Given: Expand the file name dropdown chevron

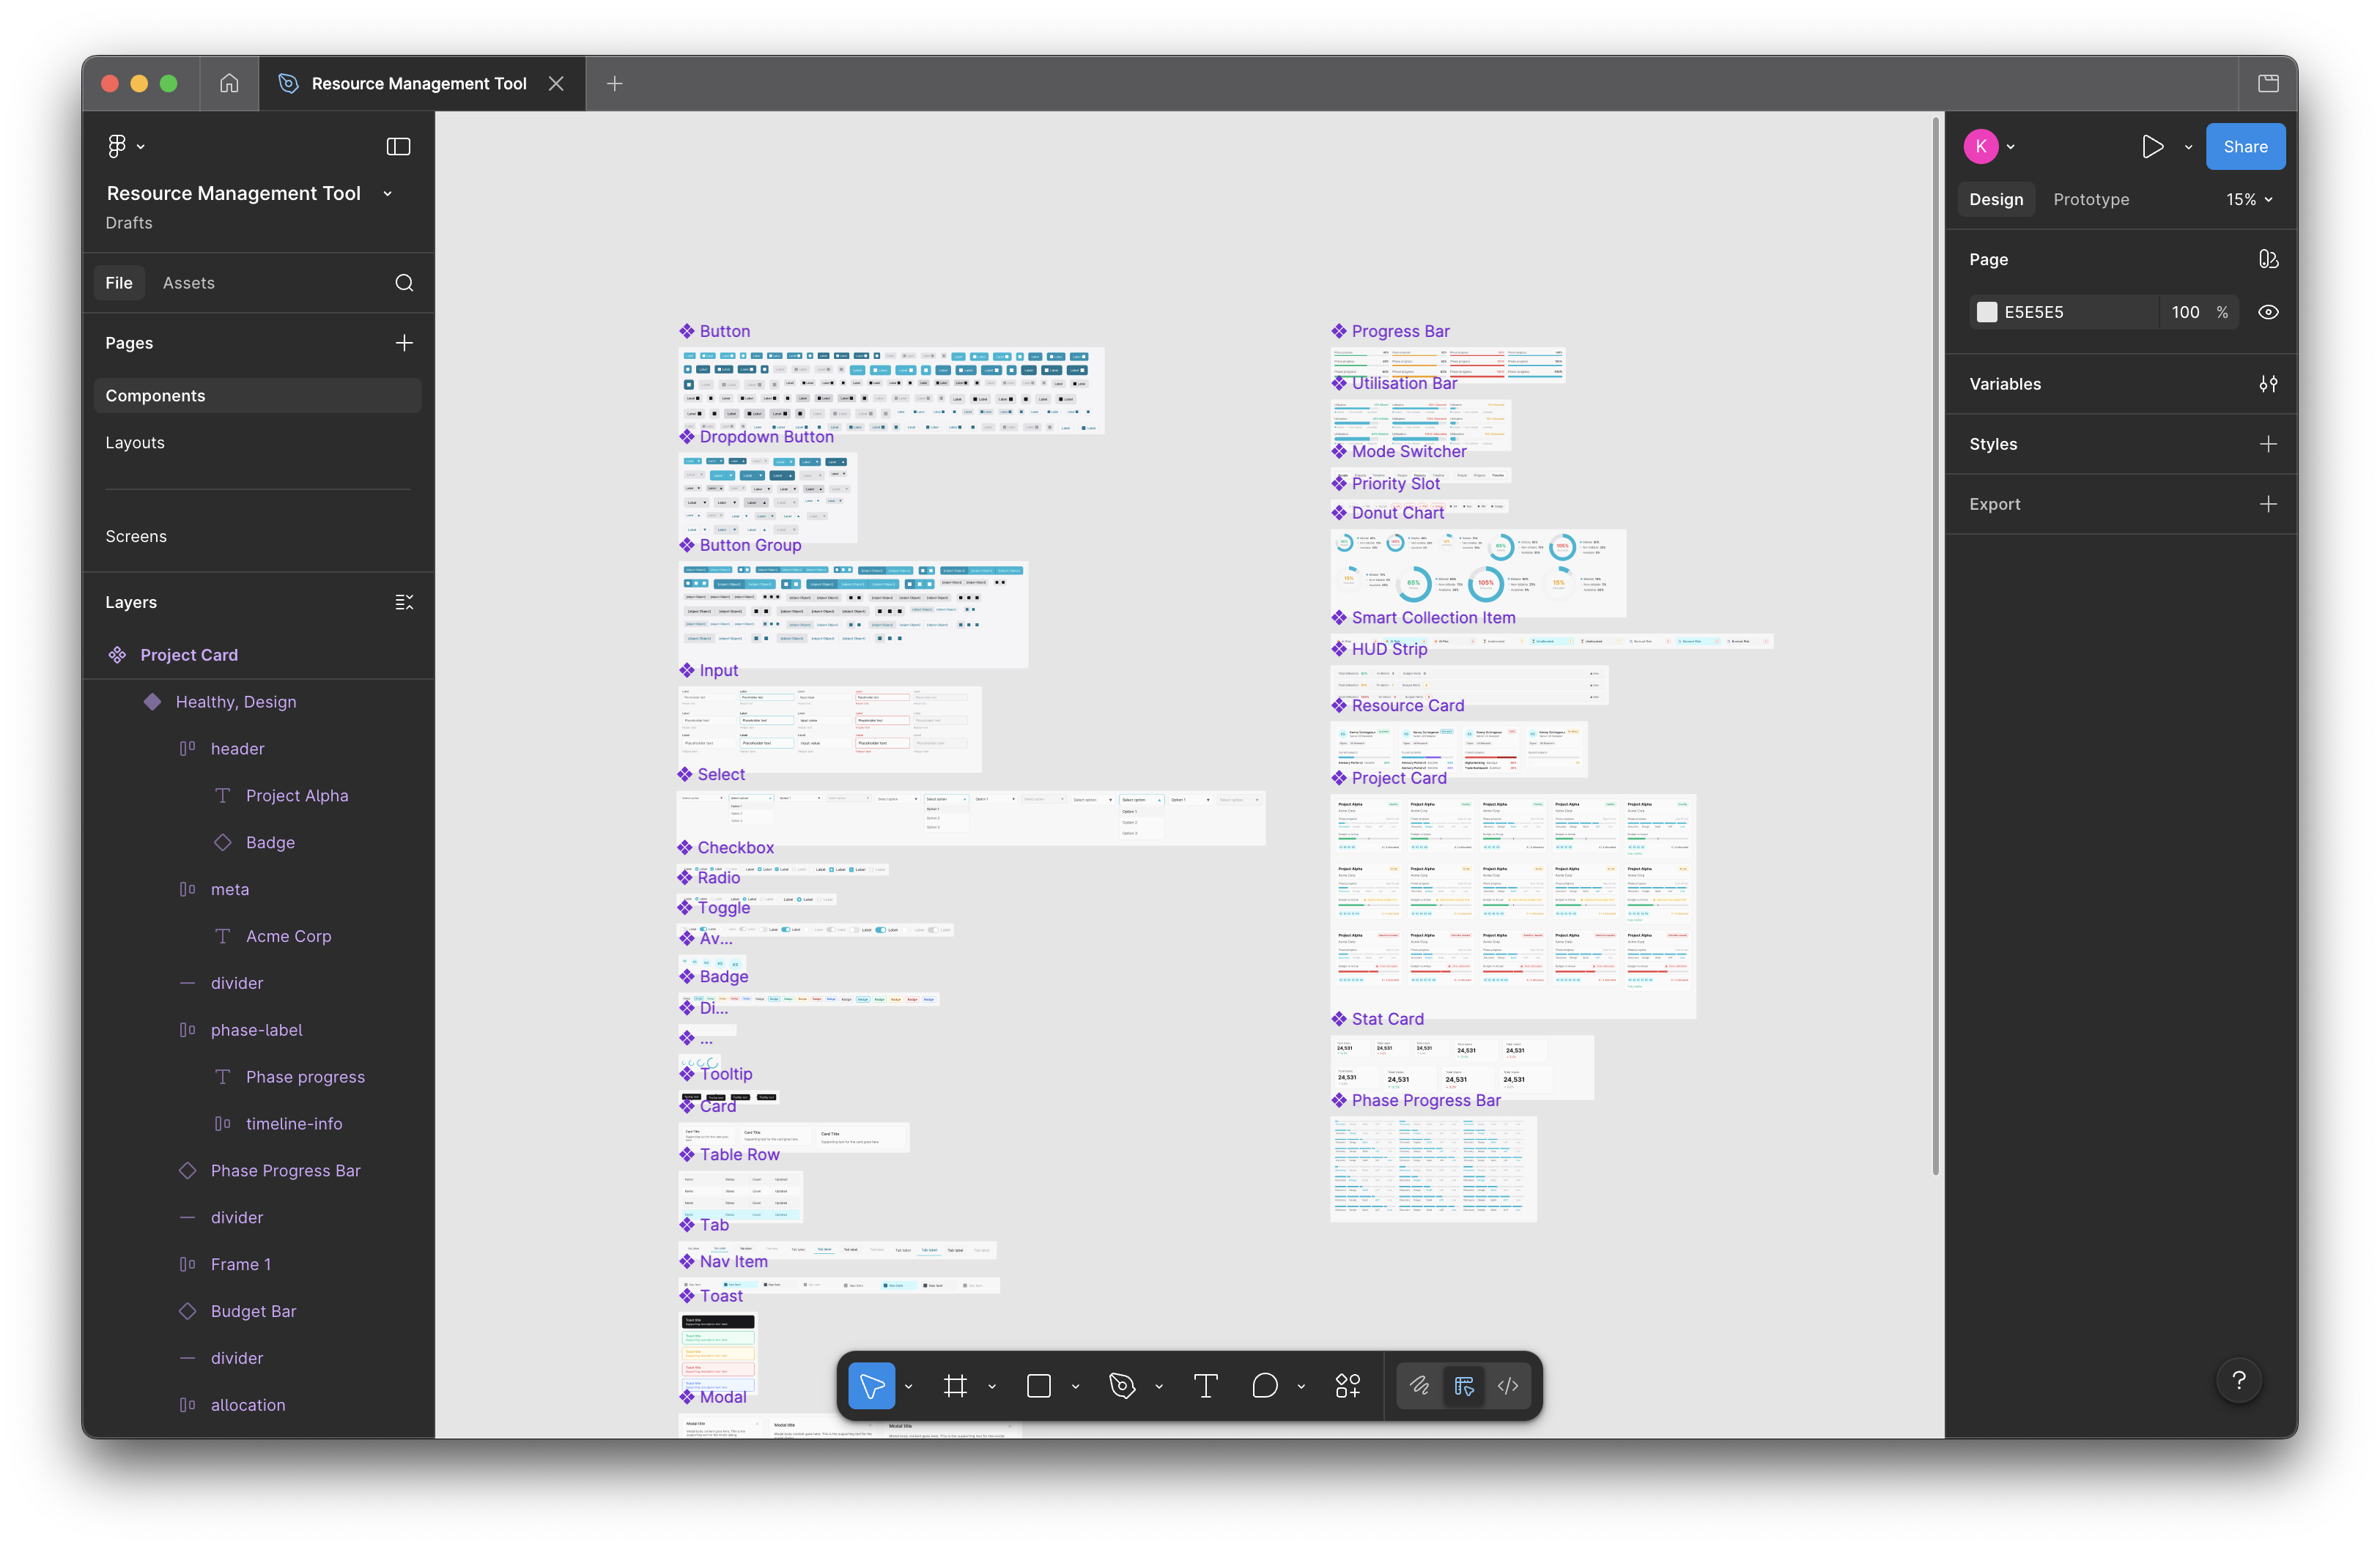Looking at the screenshot, I should pyautogui.click(x=388, y=194).
